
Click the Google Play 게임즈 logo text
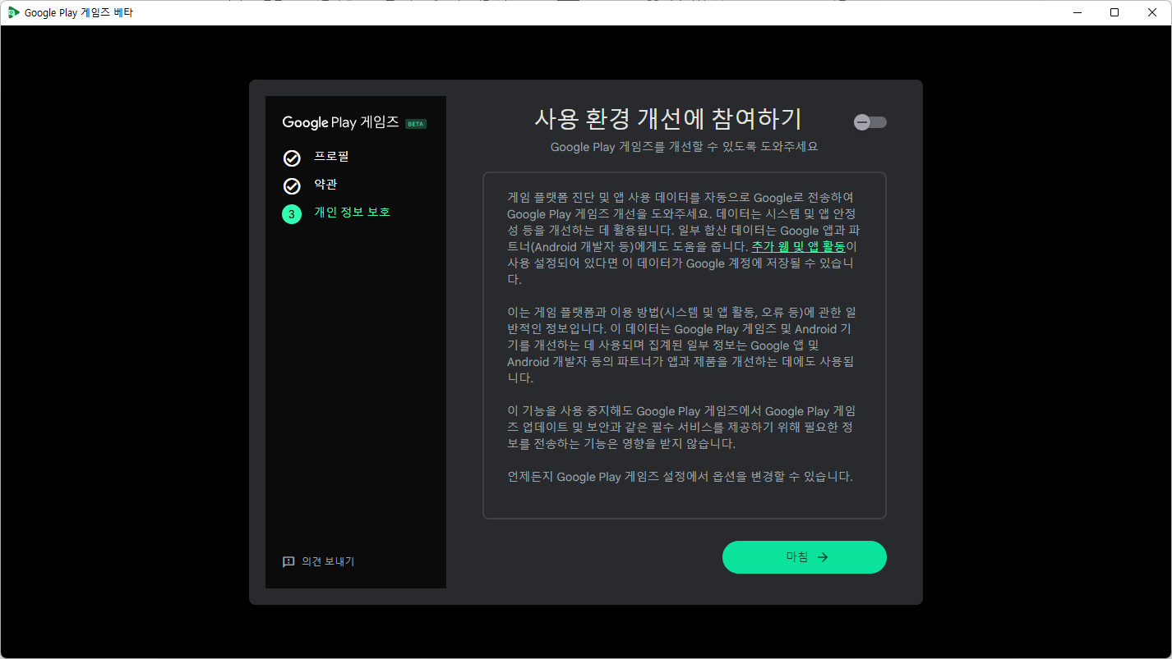340,122
